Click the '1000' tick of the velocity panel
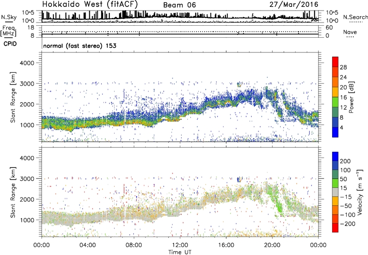Viewport: 368px width, 255px height. pyautogui.click(x=27, y=220)
